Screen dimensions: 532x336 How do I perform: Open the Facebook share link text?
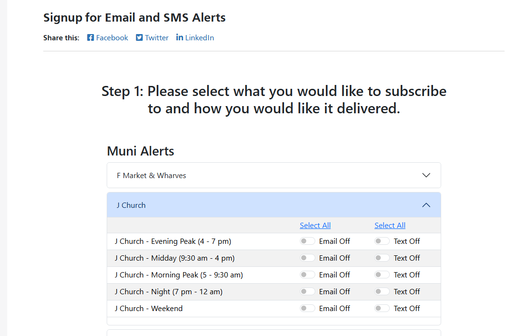pyautogui.click(x=112, y=37)
